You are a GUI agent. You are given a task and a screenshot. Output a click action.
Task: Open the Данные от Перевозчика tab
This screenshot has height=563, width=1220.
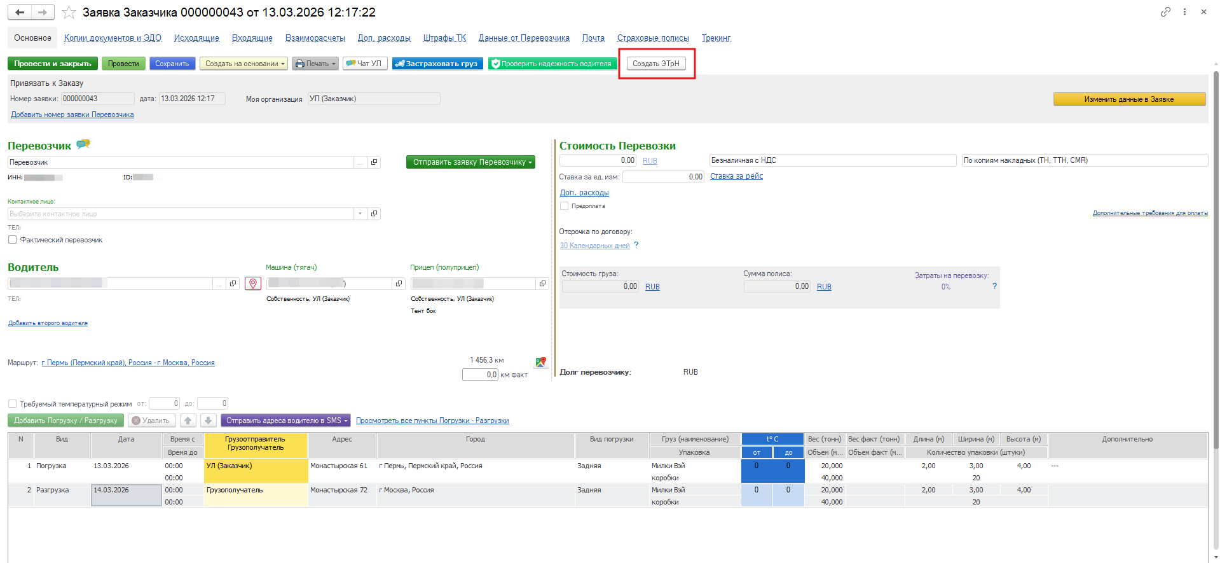click(524, 38)
